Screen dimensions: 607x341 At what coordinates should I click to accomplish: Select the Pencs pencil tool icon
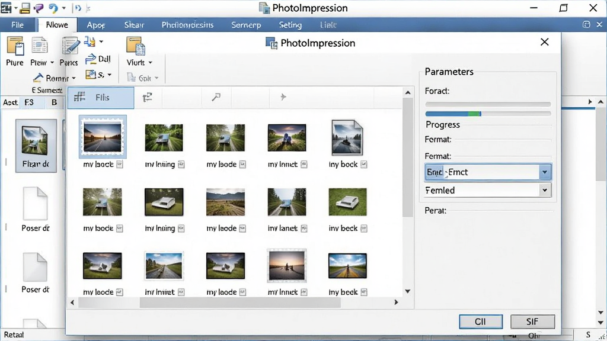(x=70, y=46)
